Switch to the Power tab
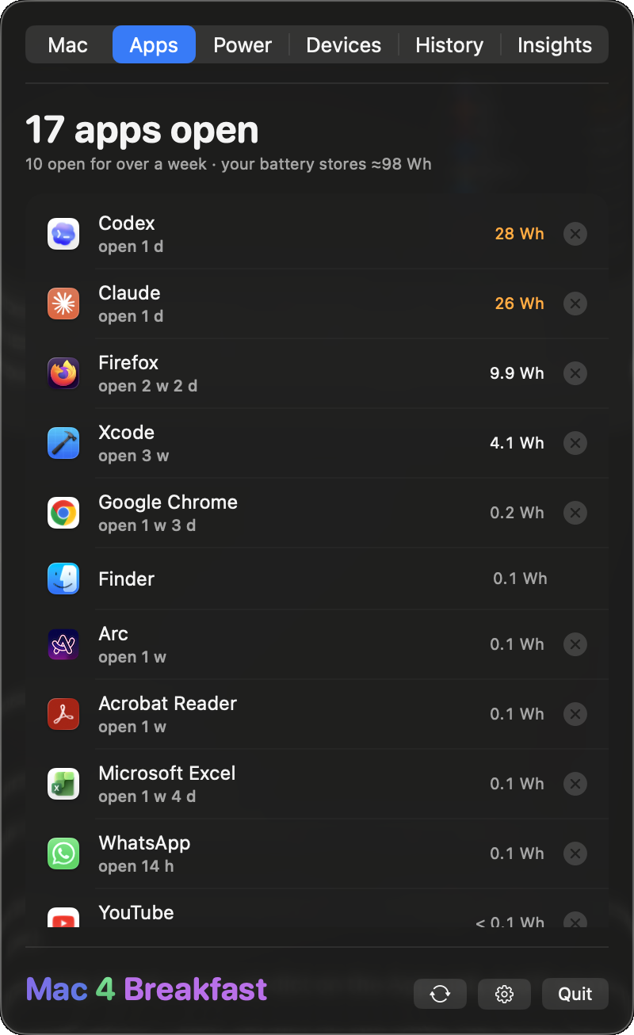This screenshot has width=634, height=1035. (243, 44)
